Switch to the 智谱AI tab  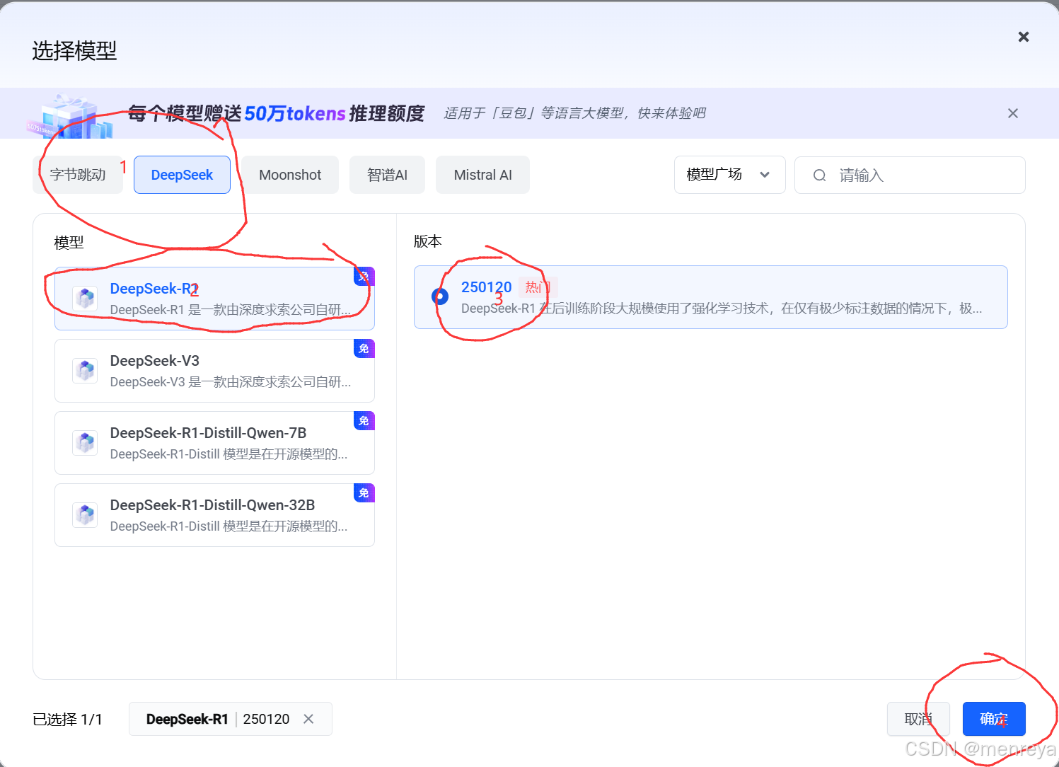click(x=387, y=175)
